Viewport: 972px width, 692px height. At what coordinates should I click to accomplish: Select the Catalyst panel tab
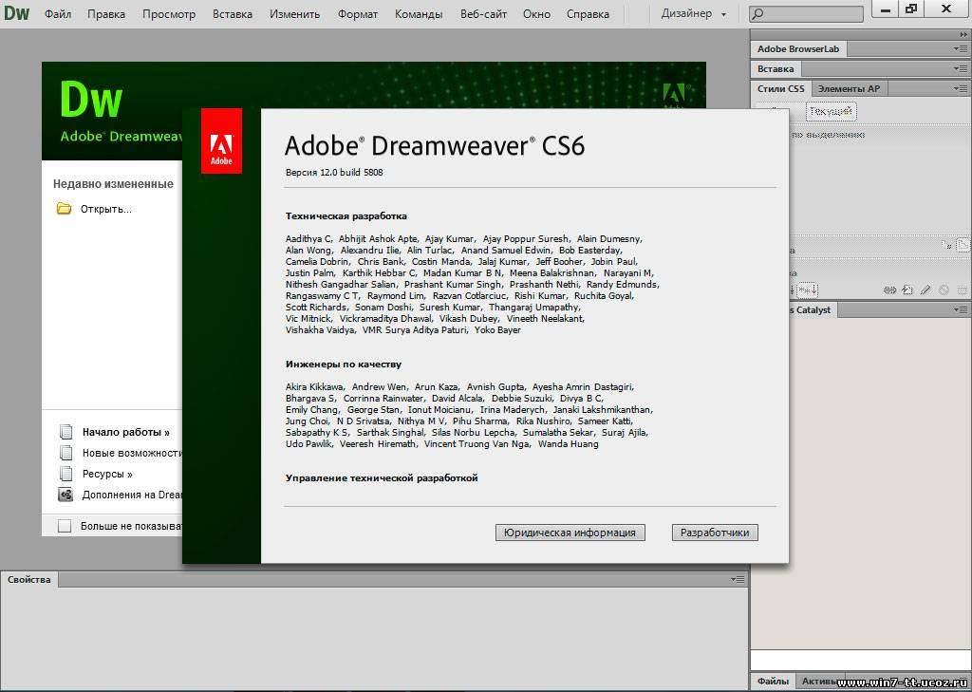[813, 309]
